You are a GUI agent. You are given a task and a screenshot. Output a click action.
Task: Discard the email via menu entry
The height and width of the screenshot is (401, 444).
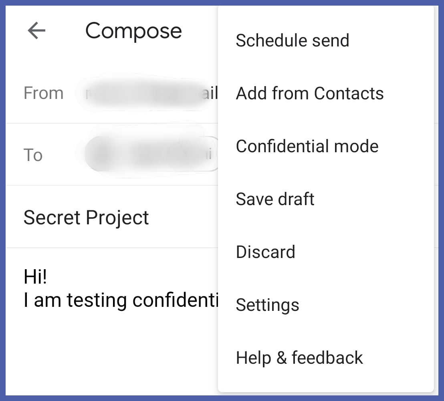pos(265,252)
